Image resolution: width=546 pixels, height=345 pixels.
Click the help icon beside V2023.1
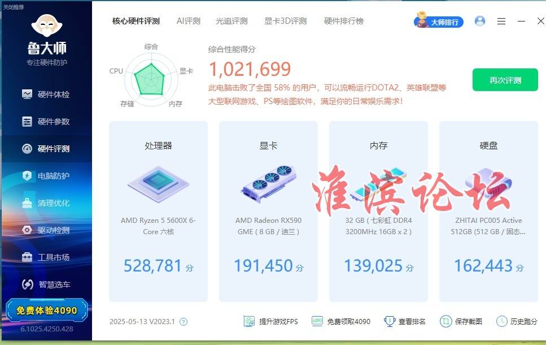[184, 322]
